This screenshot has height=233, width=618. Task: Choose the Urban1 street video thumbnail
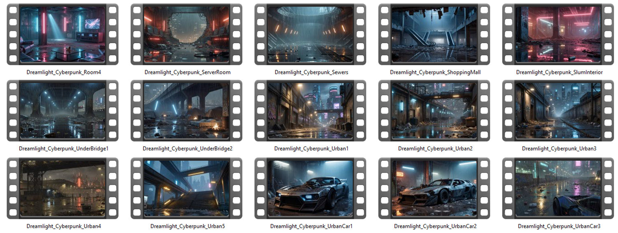coord(311,111)
